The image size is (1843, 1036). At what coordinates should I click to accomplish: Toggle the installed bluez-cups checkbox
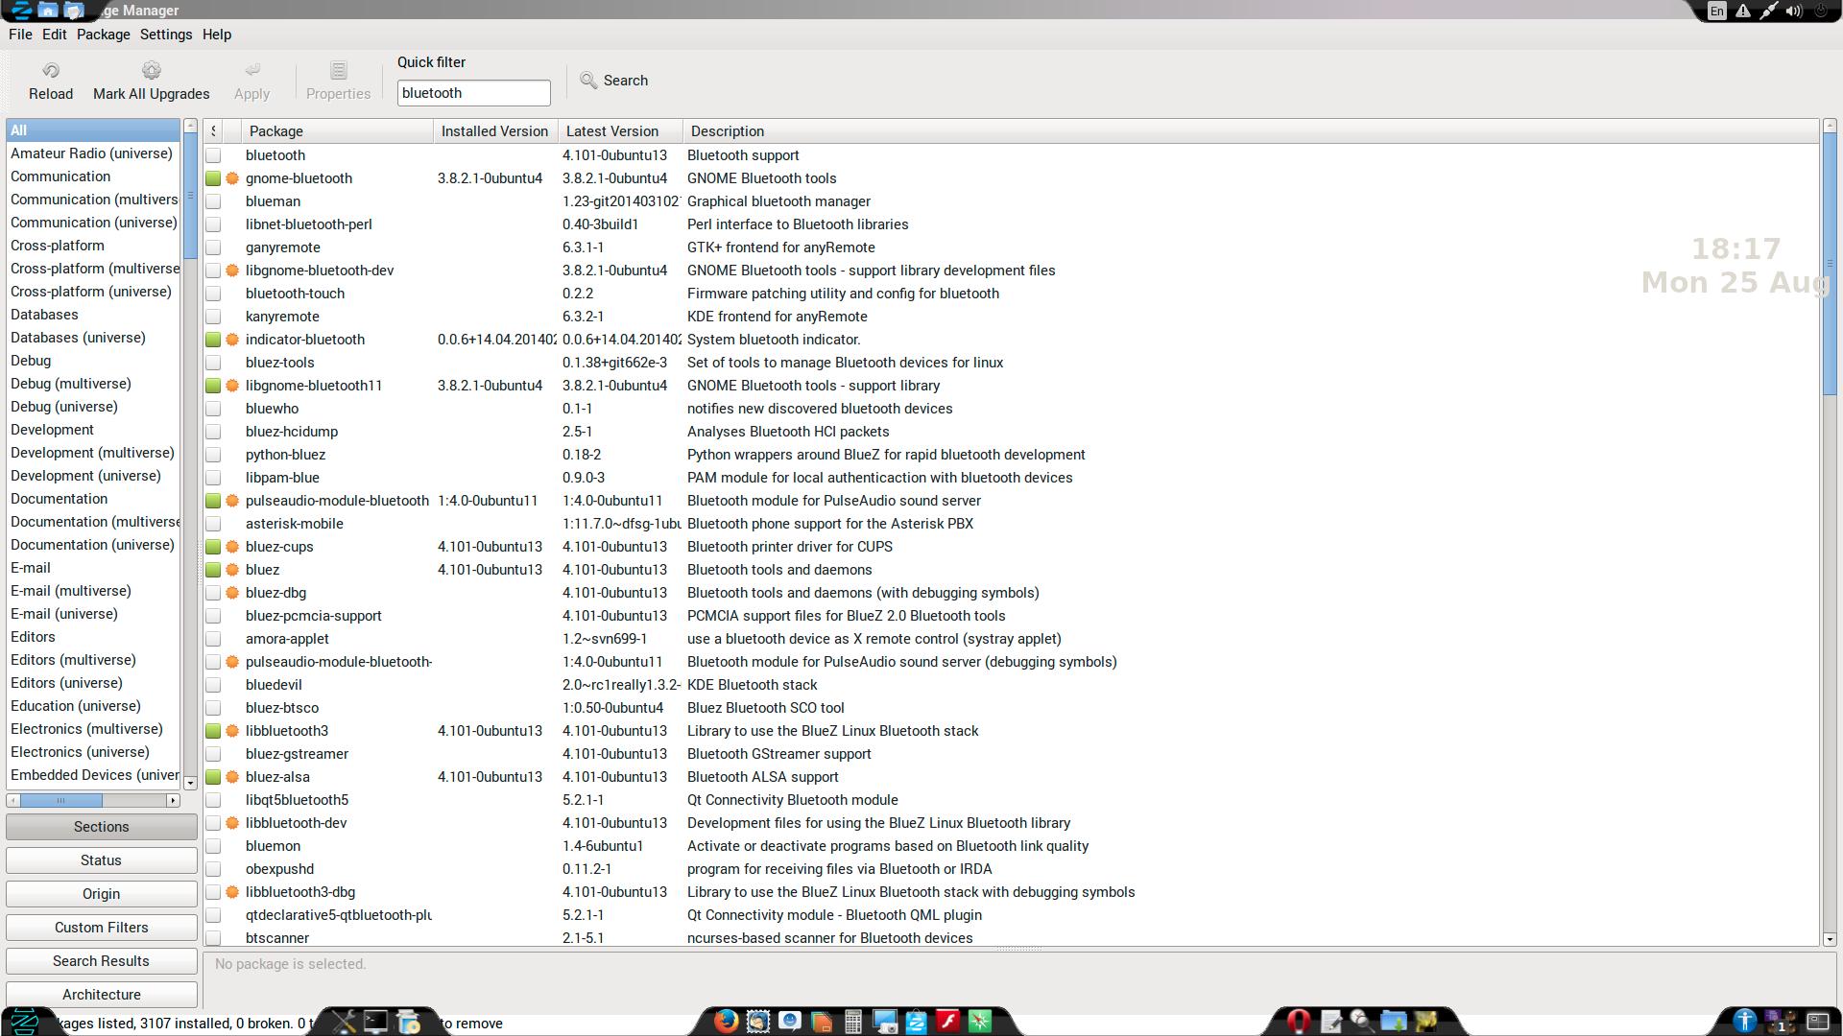[x=213, y=547]
